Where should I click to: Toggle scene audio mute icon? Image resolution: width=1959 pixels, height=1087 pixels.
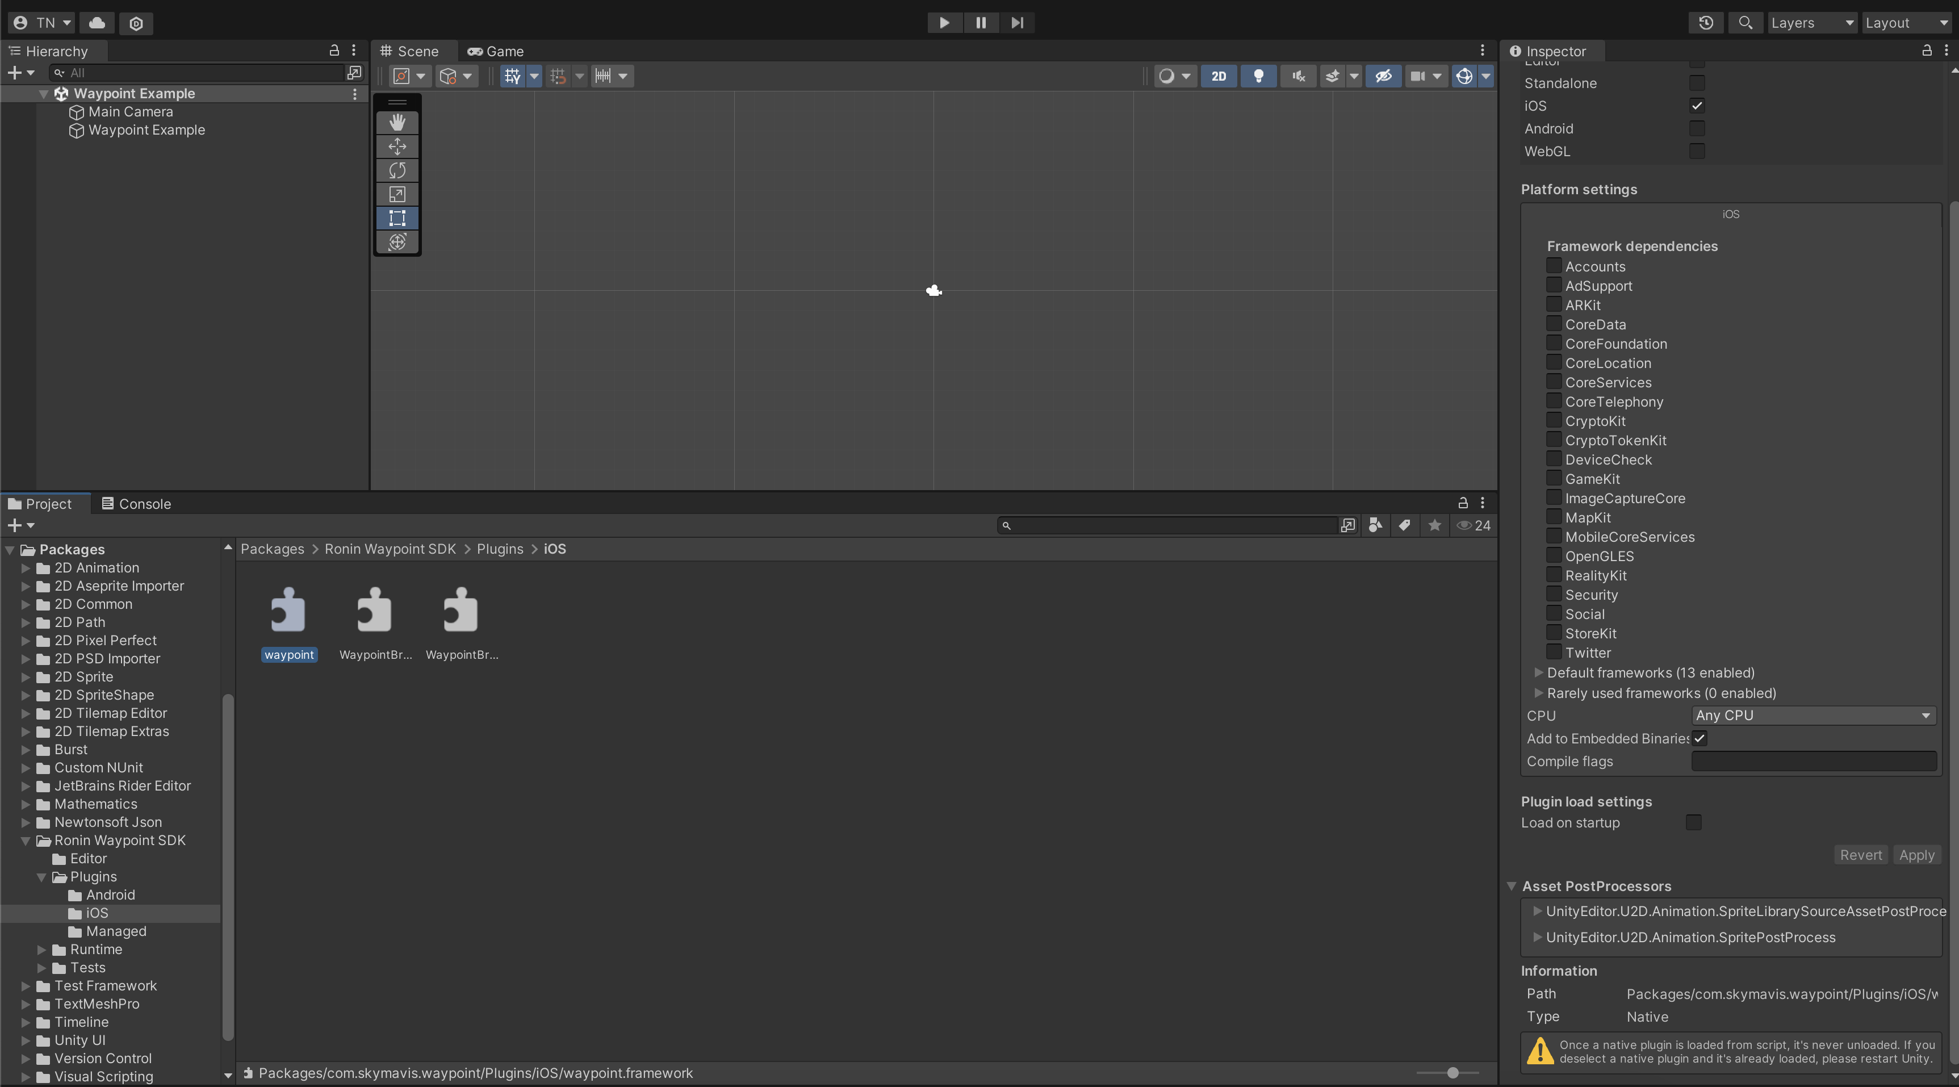(1298, 76)
